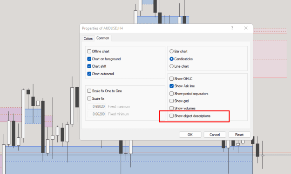Uncheck Show Ask line
This screenshot has height=174, width=291.
171,86
